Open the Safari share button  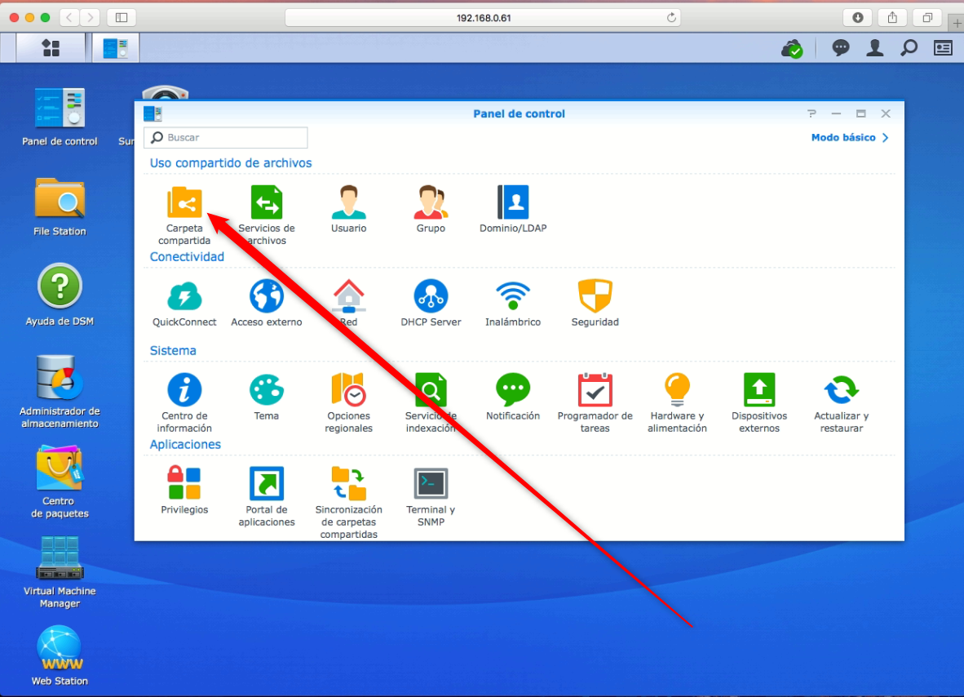click(x=892, y=17)
